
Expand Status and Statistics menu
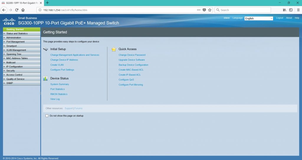click(x=22, y=34)
